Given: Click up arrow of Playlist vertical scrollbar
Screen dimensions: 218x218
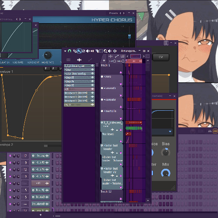Looking at the screenshot, I should (148, 61).
